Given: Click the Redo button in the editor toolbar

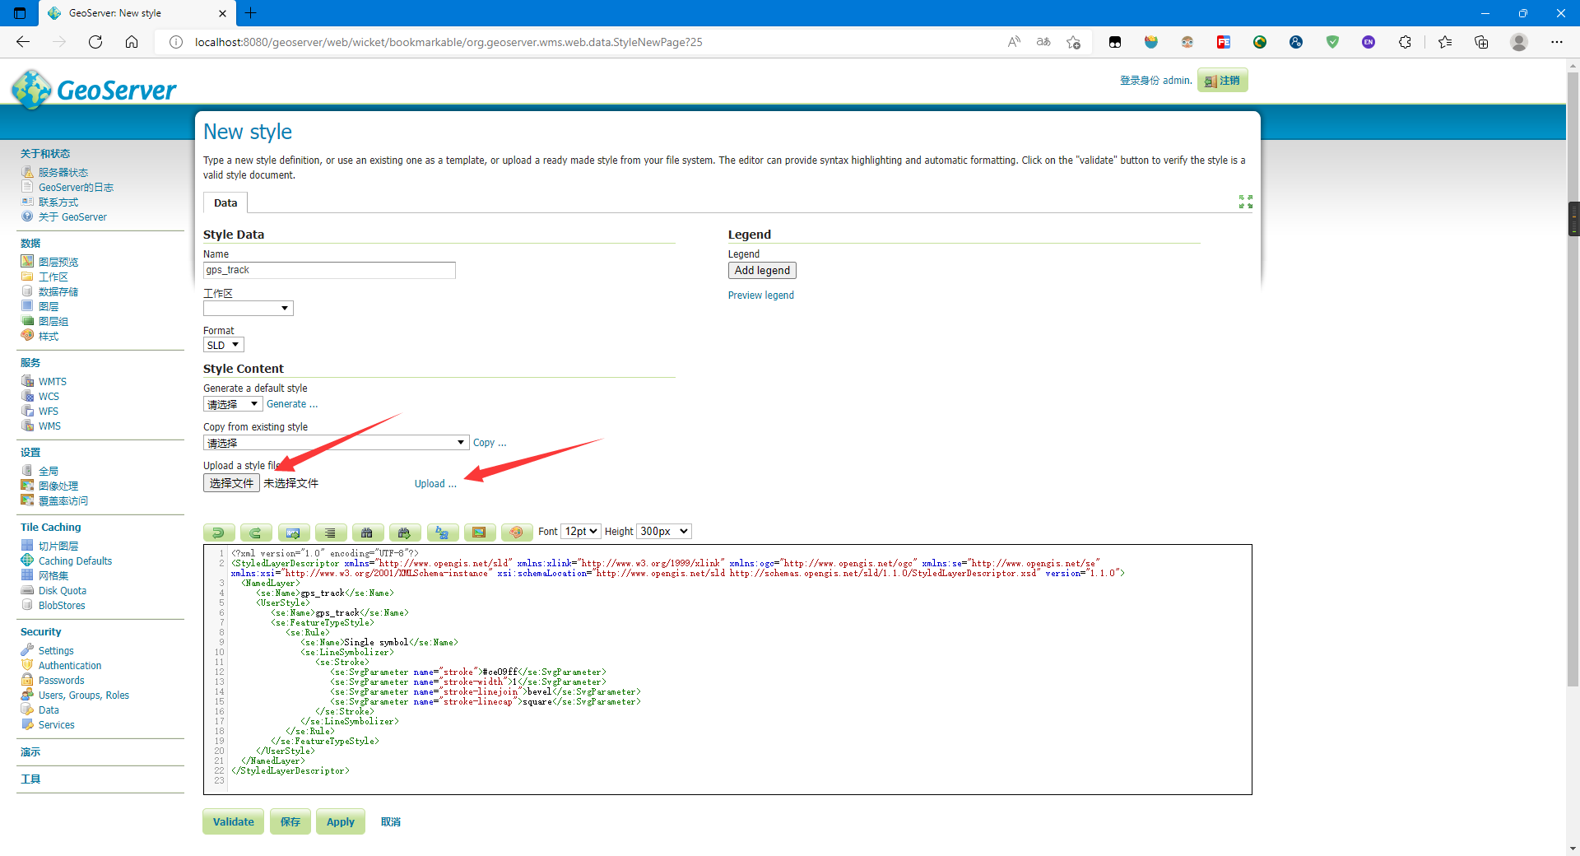Looking at the screenshot, I should (256, 533).
